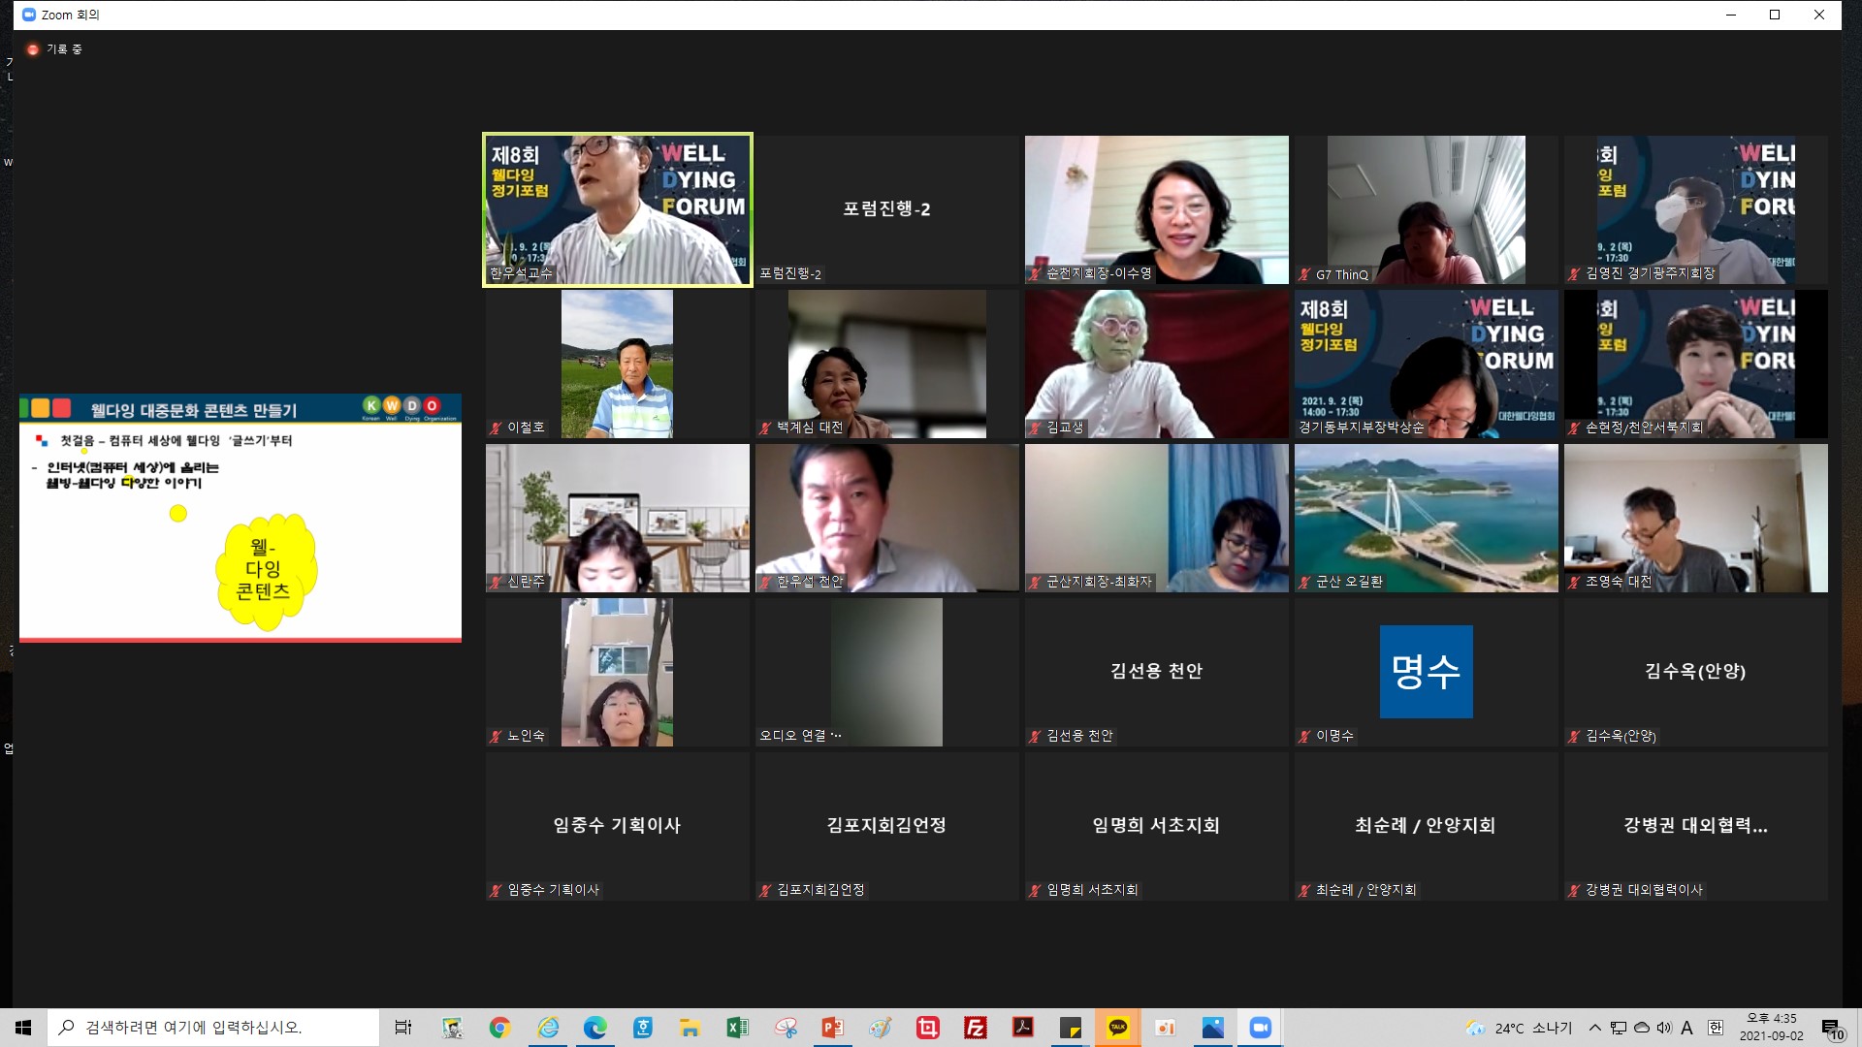Click the Windows search box
The image size is (1862, 1047).
213,1028
